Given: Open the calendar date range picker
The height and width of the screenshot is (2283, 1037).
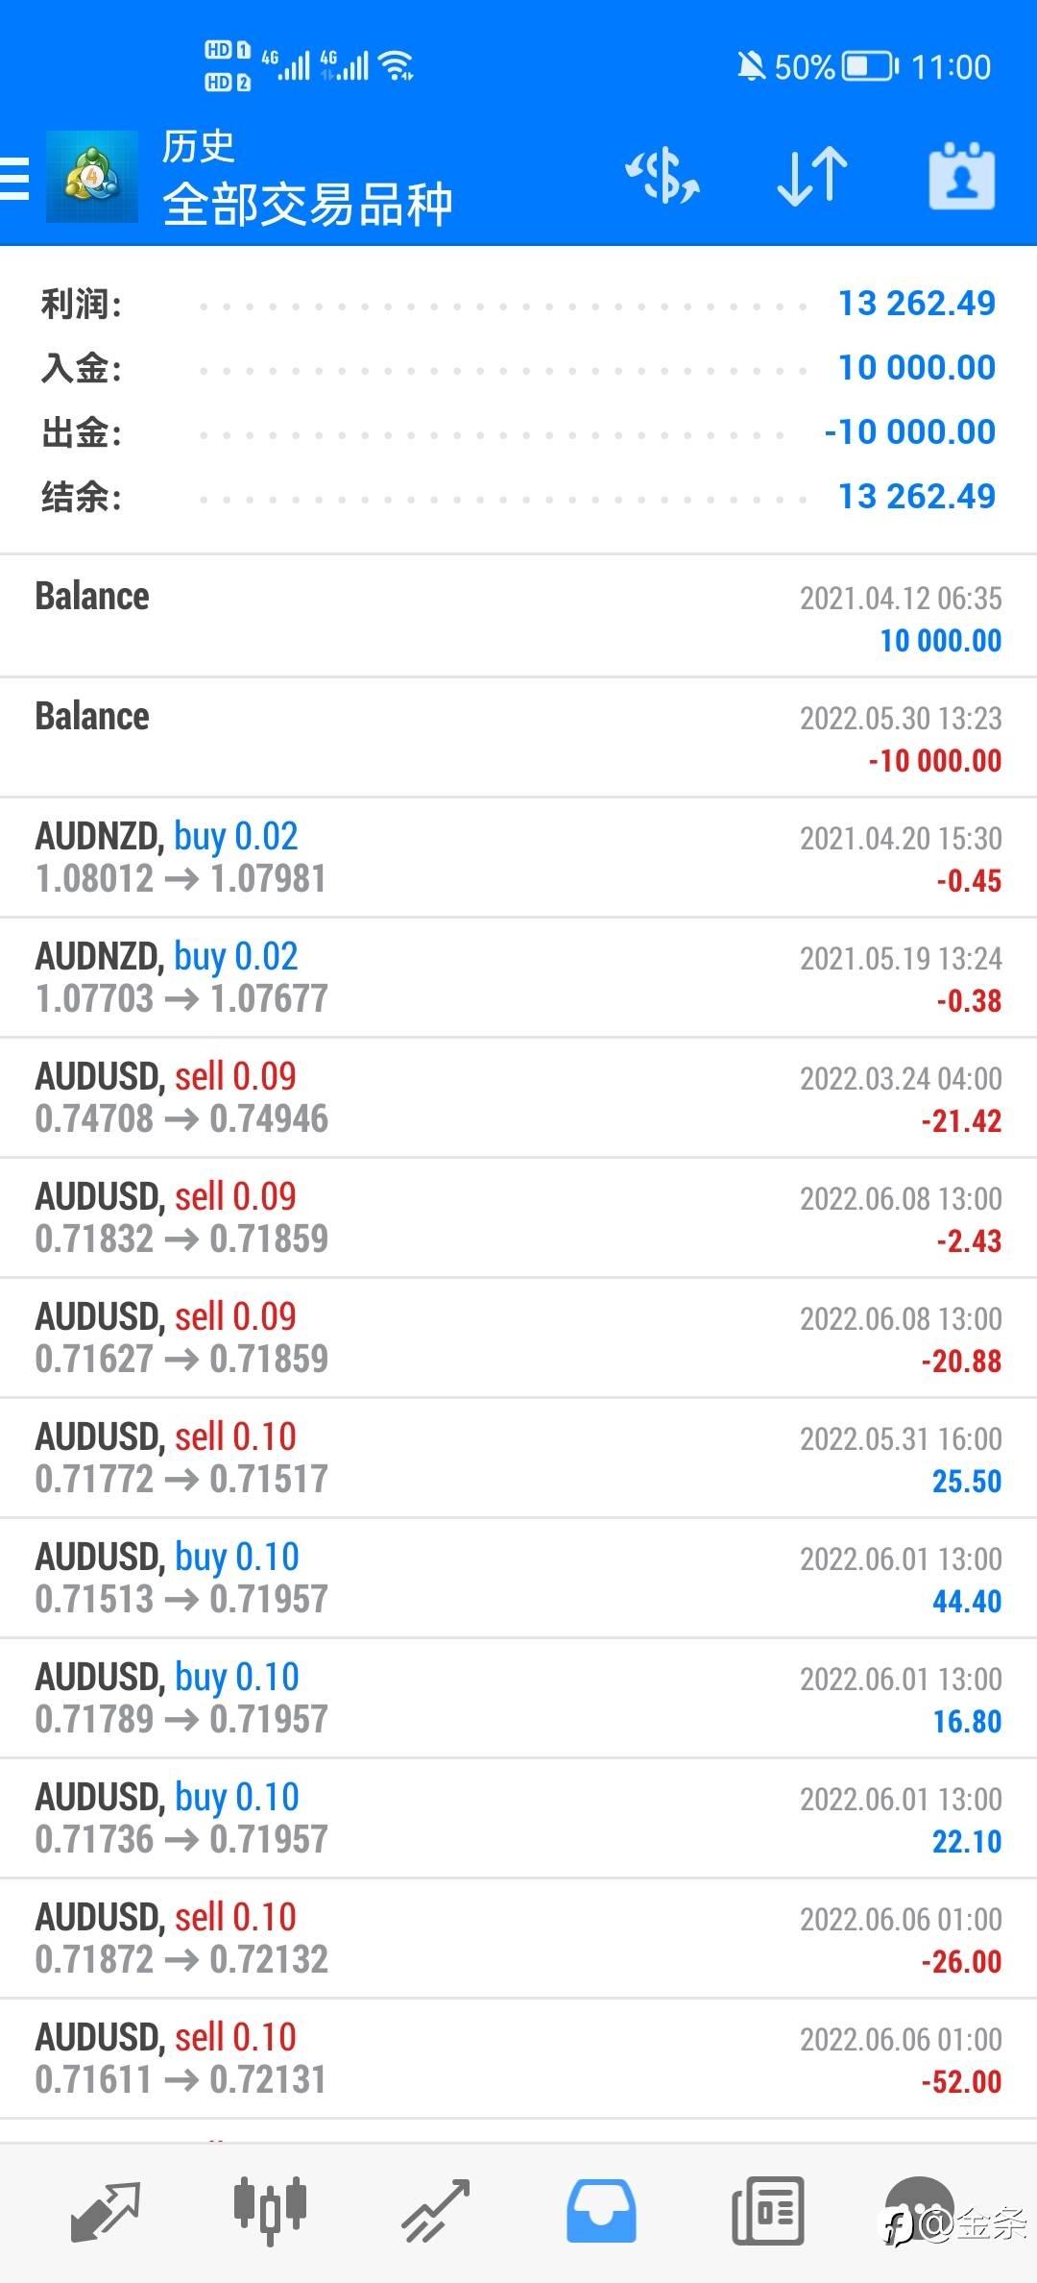Looking at the screenshot, I should click(x=961, y=177).
